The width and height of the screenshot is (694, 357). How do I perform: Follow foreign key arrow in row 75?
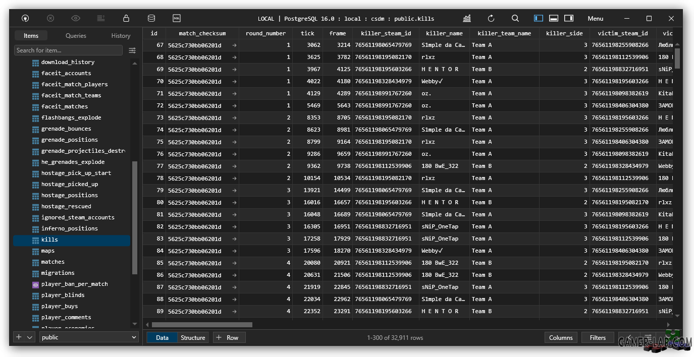[x=234, y=142]
